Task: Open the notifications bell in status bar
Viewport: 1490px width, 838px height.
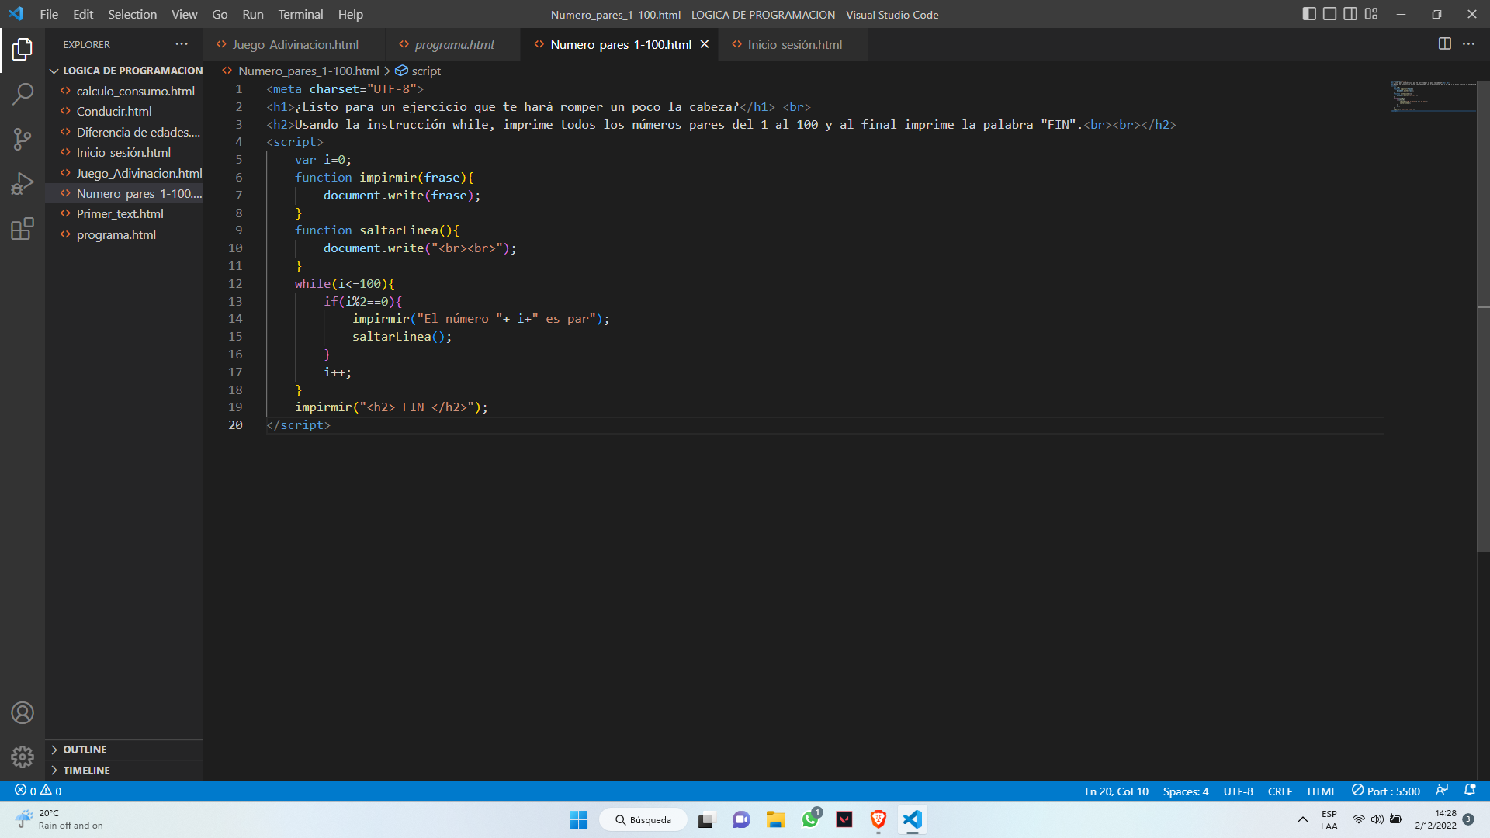Action: tap(1470, 790)
